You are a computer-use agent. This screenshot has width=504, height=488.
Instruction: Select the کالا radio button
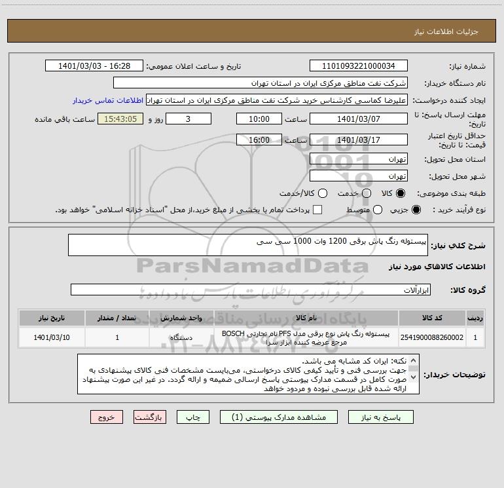pyautogui.click(x=401, y=193)
